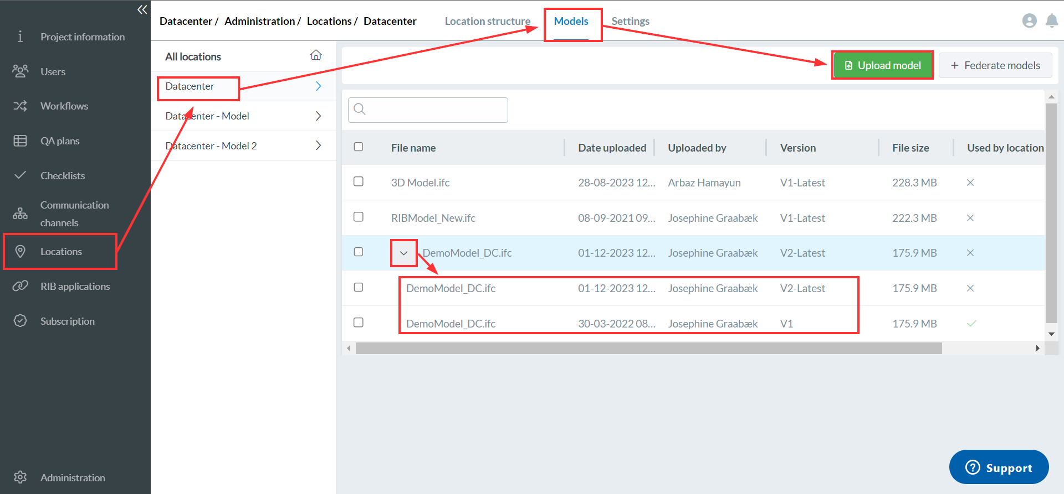This screenshot has height=494, width=1064.
Task: Expand the Datacenter - Model 2 location chevron
Action: click(318, 145)
